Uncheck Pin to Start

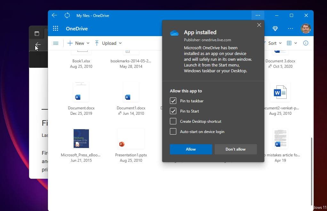tap(173, 111)
